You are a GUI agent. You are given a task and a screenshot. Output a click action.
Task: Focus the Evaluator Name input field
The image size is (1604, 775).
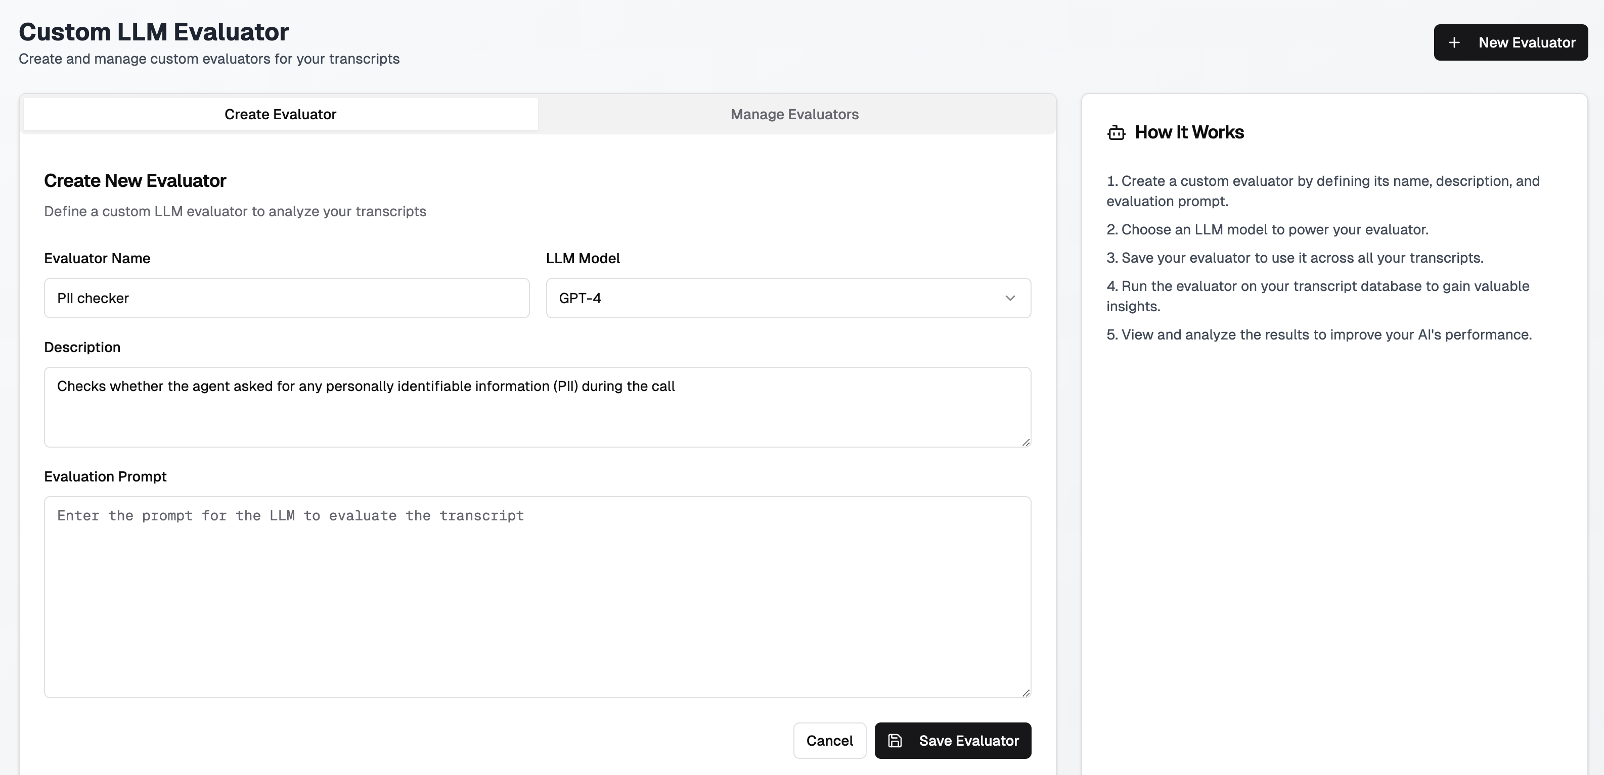286,298
